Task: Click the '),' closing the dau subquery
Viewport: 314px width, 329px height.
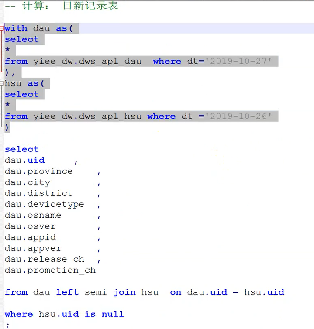Action: tap(10, 72)
